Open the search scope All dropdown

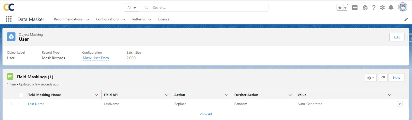click(x=132, y=7)
